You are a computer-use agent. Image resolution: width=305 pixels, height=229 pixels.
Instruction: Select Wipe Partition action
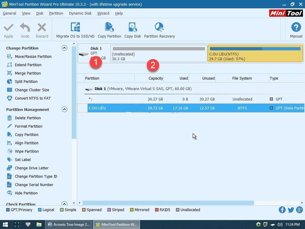pyautogui.click(x=27, y=151)
